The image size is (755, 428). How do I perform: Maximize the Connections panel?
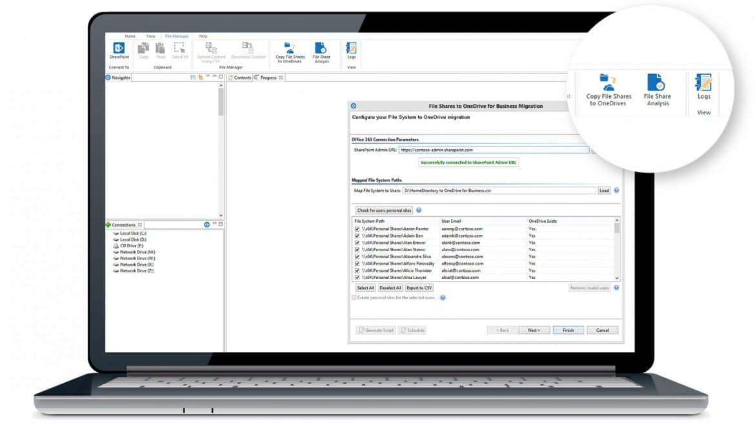(x=221, y=224)
